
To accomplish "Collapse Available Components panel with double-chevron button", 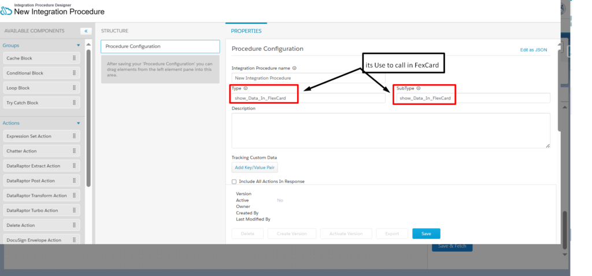I will [x=86, y=31].
